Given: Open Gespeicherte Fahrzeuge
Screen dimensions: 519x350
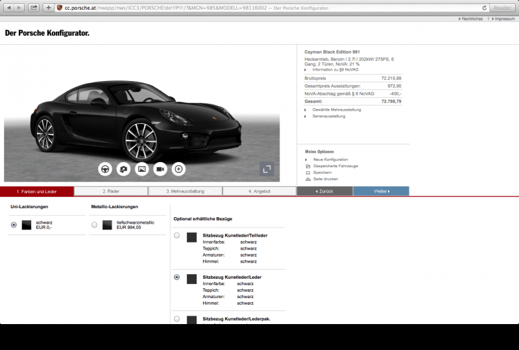Looking at the screenshot, I should click(x=335, y=166).
